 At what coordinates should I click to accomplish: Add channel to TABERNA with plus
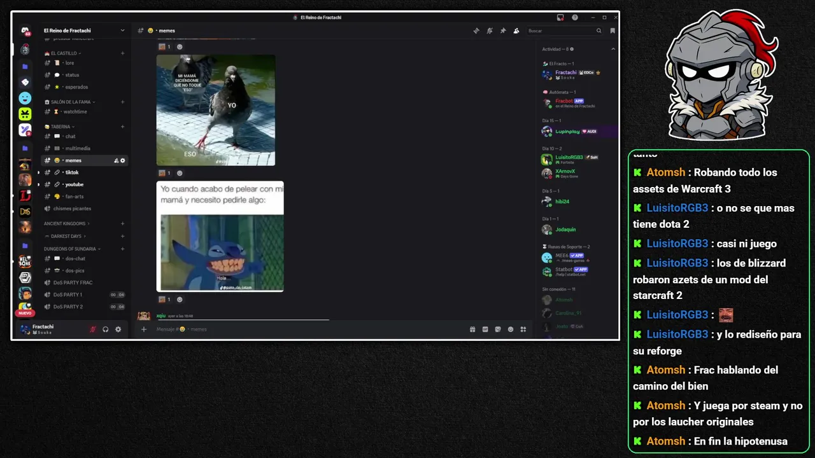click(x=123, y=127)
